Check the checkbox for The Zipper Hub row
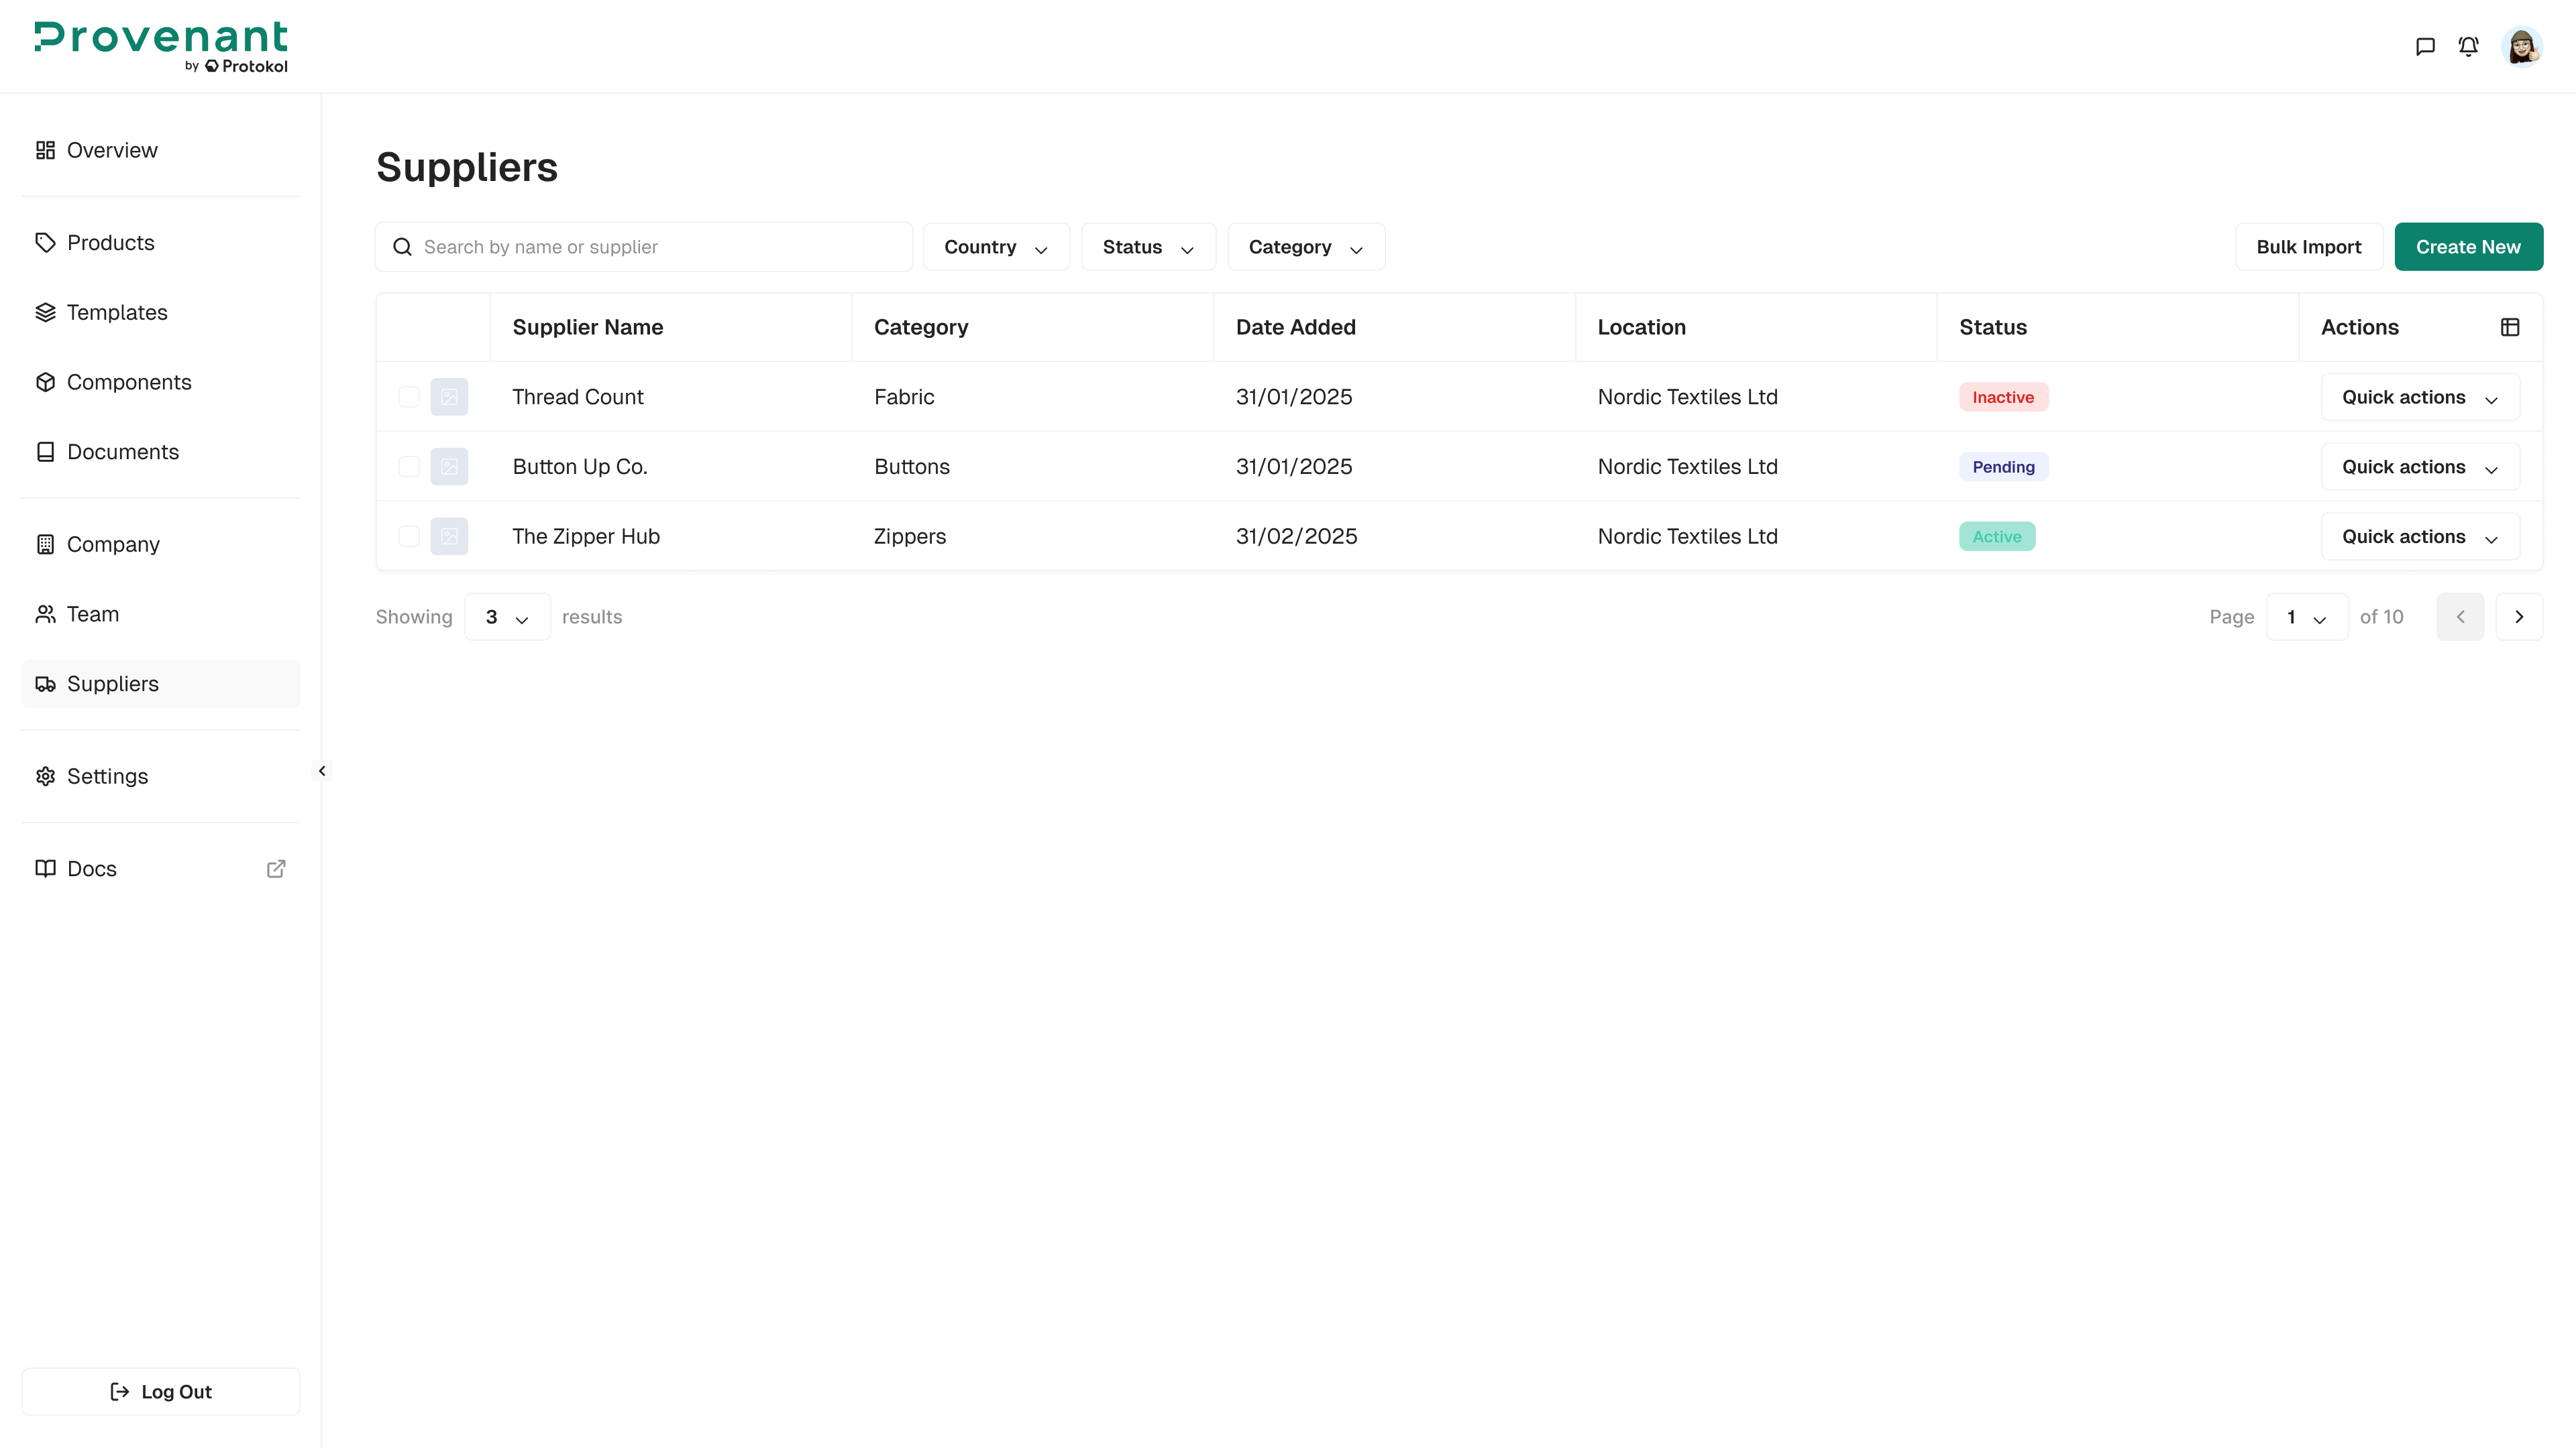 pyautogui.click(x=408, y=536)
